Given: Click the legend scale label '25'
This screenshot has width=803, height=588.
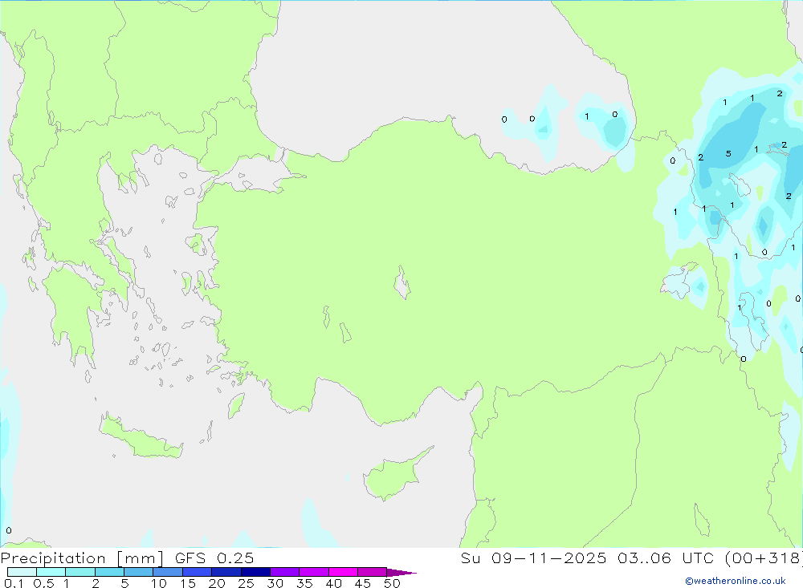Looking at the screenshot, I should pyautogui.click(x=246, y=583).
